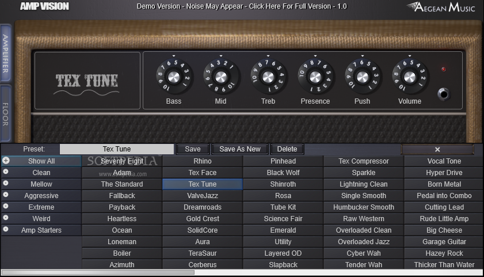Load the Tex Compressor preset
This screenshot has height=277, width=484.
point(364,161)
